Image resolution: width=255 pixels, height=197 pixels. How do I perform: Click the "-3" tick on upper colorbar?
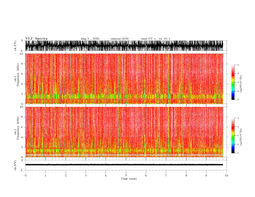(237, 65)
